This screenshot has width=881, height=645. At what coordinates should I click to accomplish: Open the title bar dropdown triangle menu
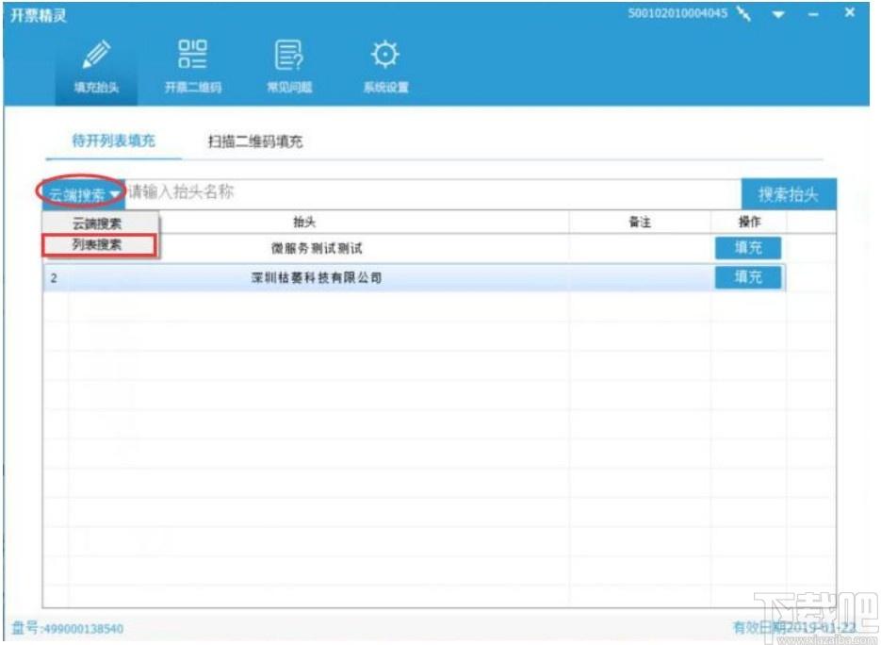coord(778,15)
